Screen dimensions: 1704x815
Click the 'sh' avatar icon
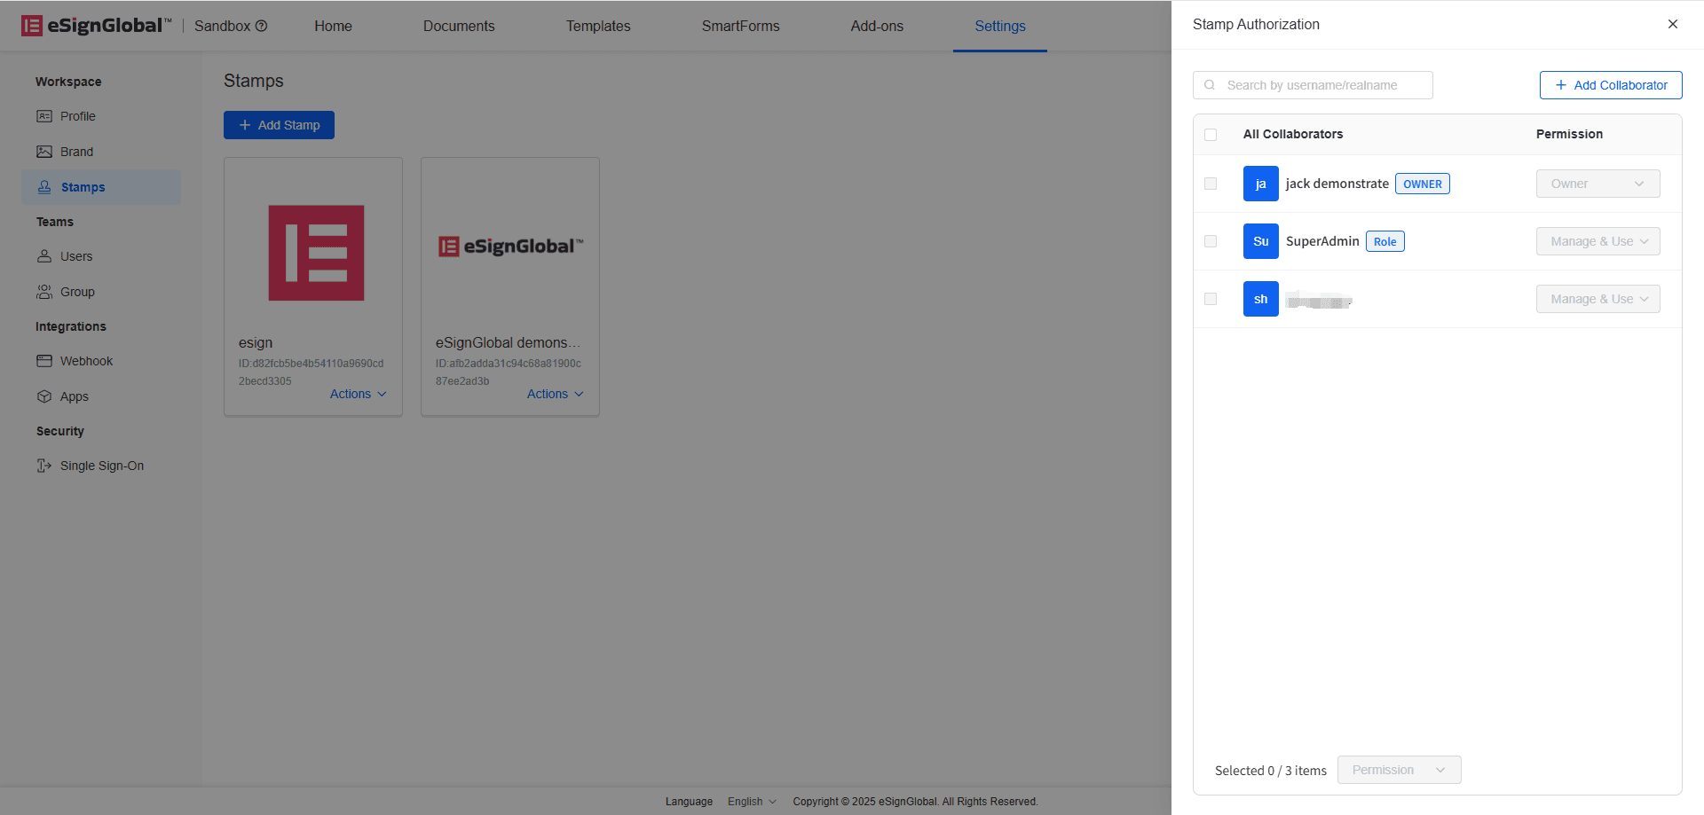(1261, 299)
